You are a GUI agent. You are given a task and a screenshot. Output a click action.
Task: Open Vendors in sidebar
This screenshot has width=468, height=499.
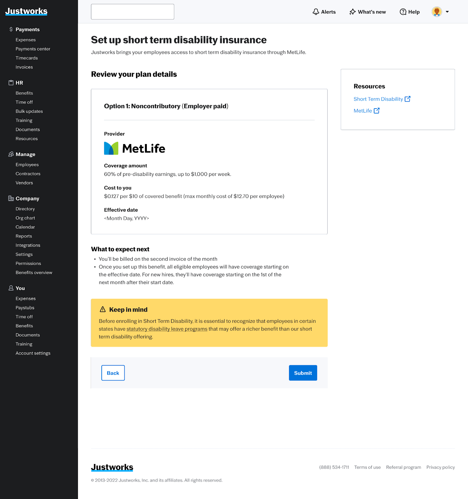(x=24, y=182)
